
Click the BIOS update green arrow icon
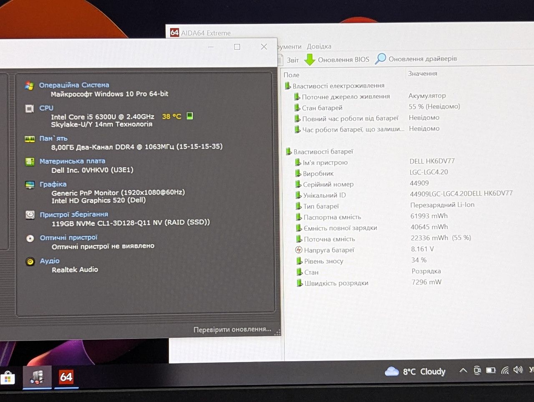(x=310, y=60)
